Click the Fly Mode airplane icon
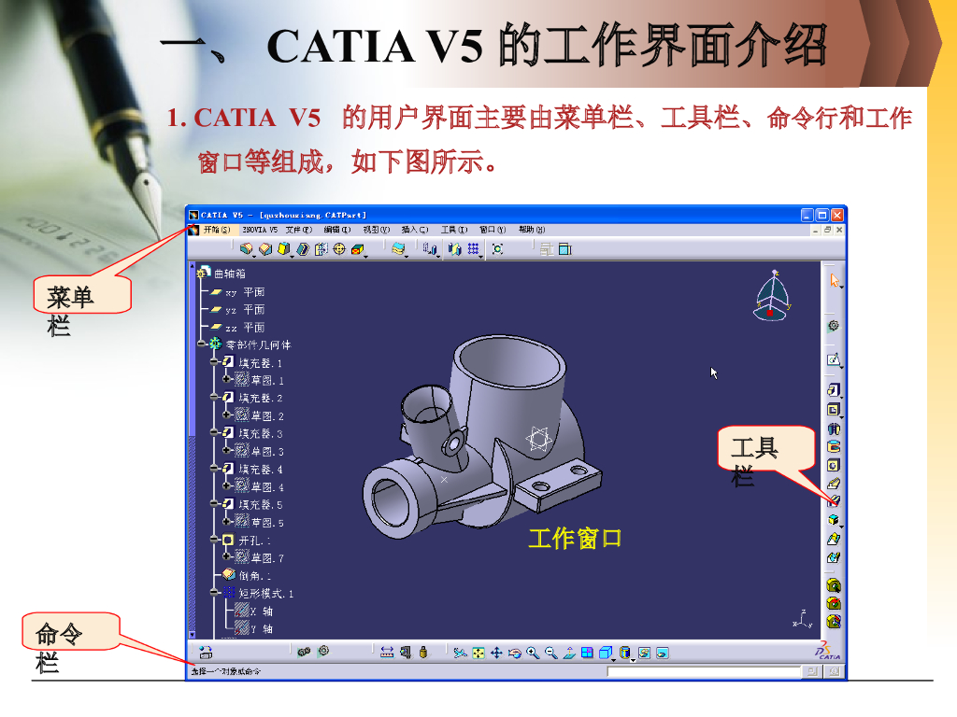This screenshot has width=957, height=717. pos(460,653)
